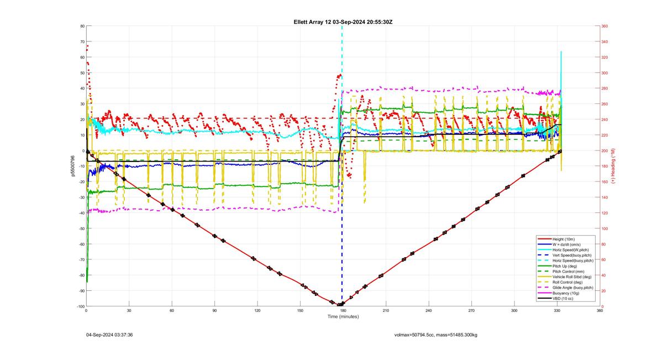Click the "p5500796" left y-axis label

coord(72,166)
